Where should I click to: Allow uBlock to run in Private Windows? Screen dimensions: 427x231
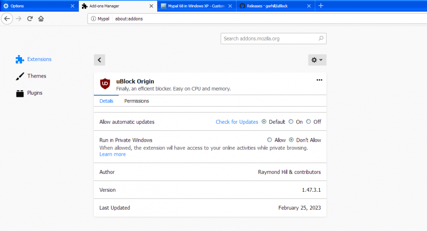point(269,140)
